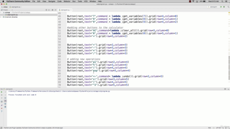
Task: Clear console with trash icon
Action: pos(5,107)
